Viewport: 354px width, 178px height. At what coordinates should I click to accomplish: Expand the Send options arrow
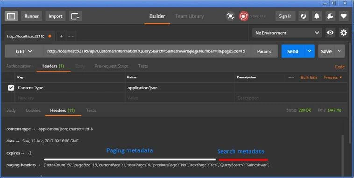[x=309, y=51]
